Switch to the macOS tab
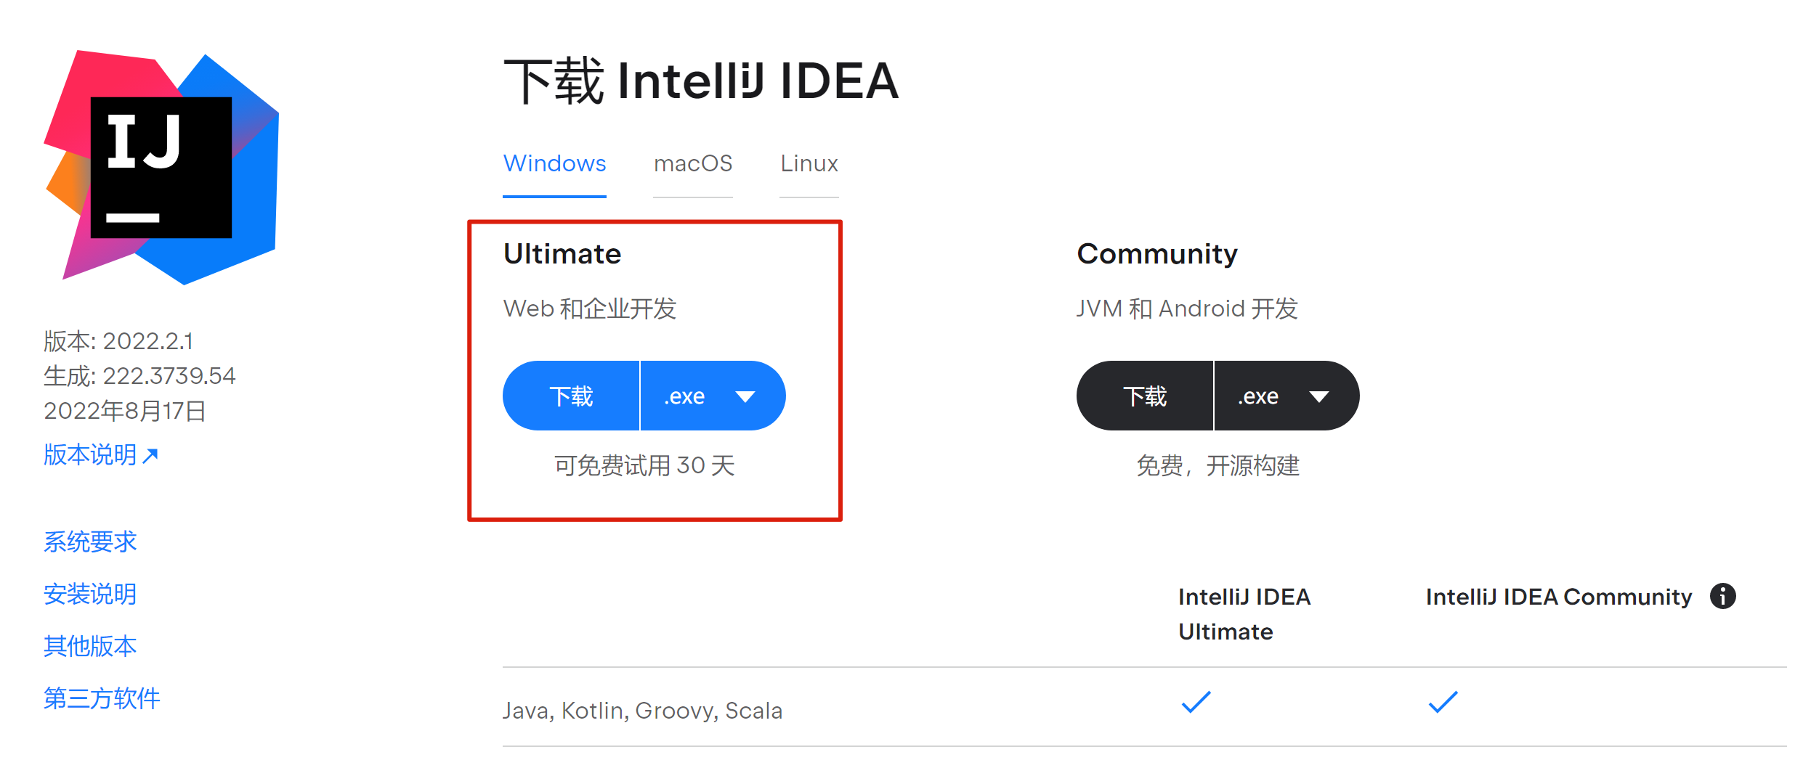Image resolution: width=1803 pixels, height=768 pixels. coord(693,163)
